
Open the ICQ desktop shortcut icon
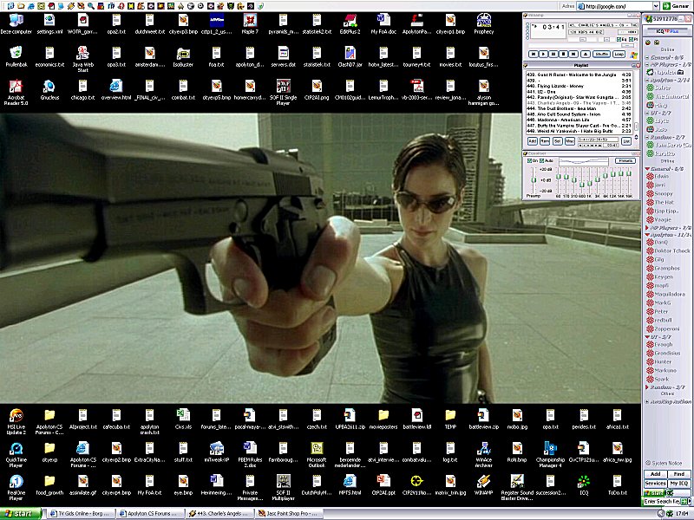[584, 481]
